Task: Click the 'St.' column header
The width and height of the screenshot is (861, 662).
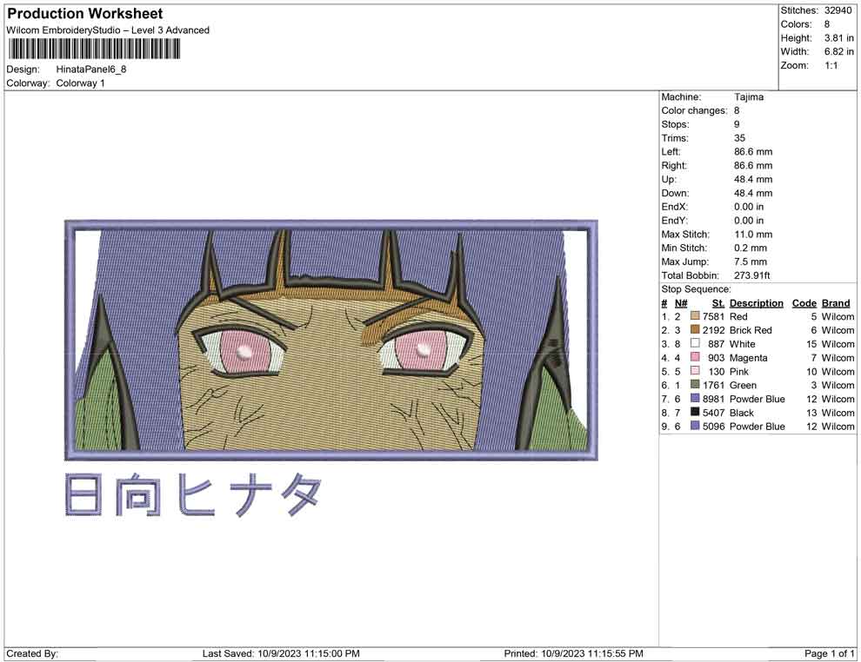Action: (x=718, y=303)
